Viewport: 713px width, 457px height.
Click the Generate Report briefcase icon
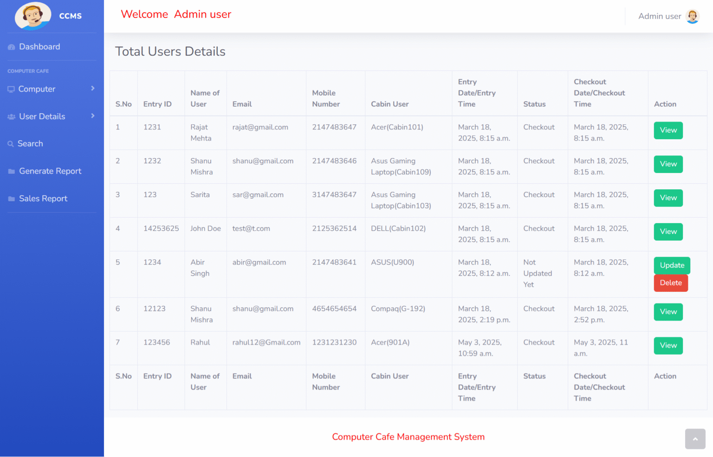[x=11, y=171]
